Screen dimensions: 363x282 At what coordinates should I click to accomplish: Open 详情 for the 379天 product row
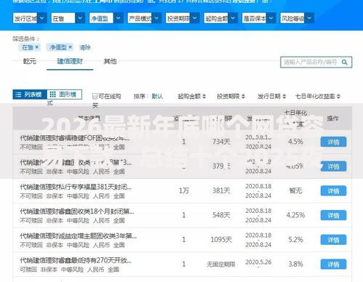(x=333, y=166)
